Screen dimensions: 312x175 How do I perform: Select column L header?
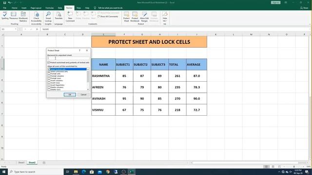[233, 35]
